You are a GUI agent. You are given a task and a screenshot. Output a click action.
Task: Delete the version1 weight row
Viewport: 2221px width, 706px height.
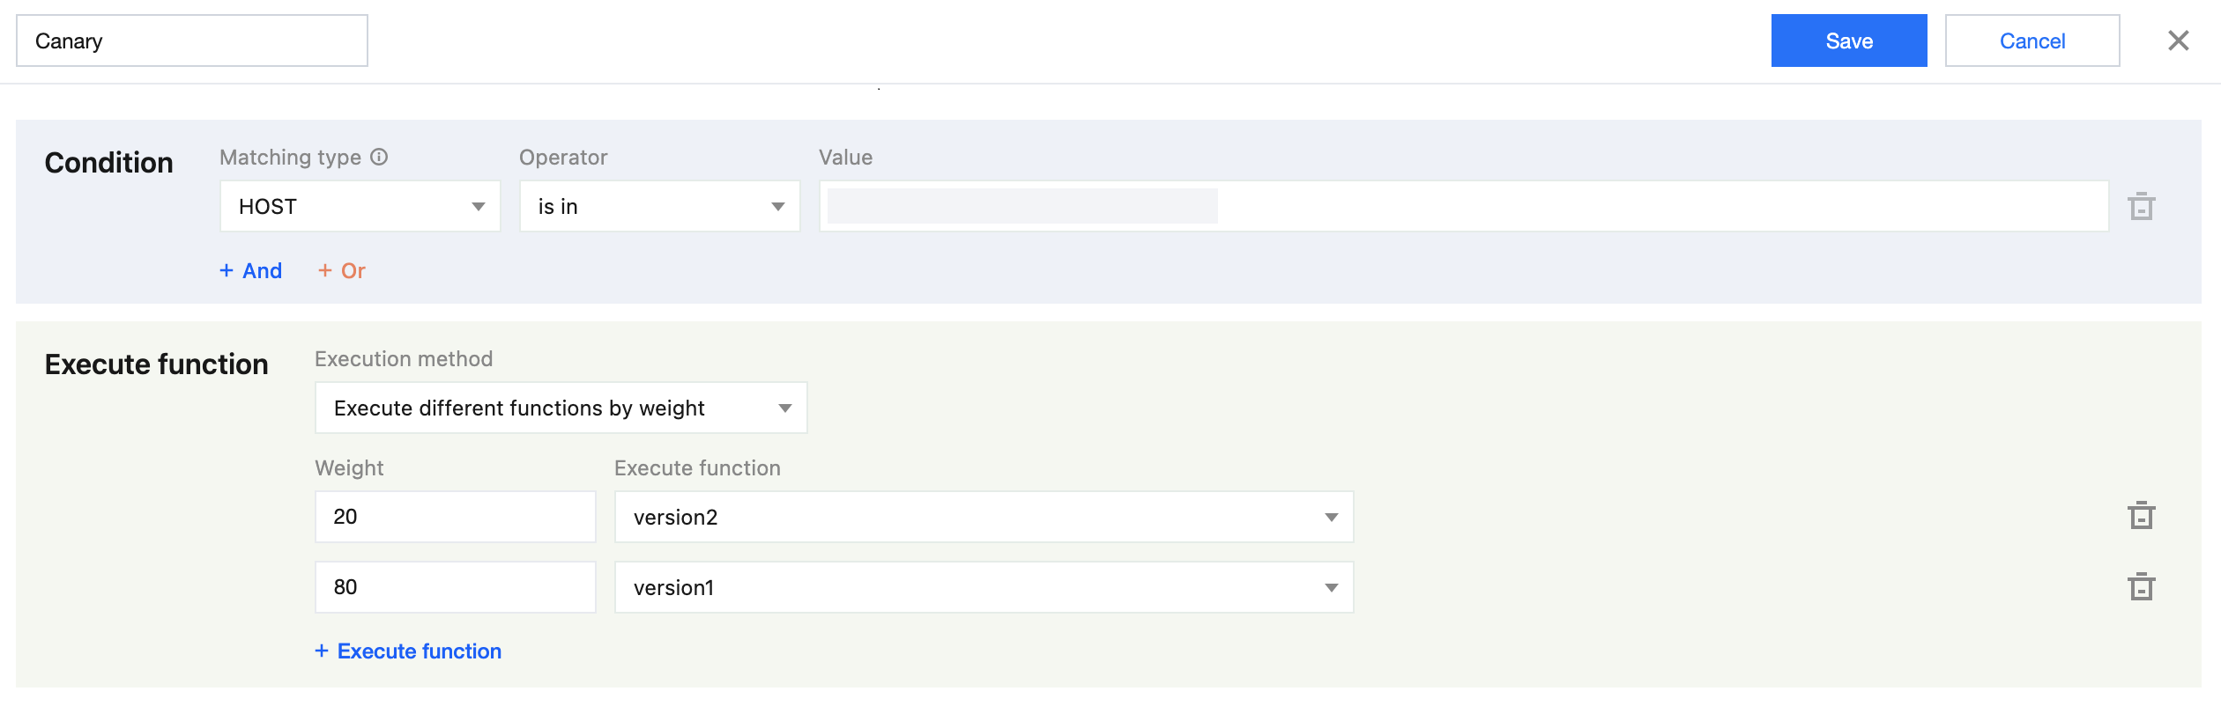click(2141, 587)
